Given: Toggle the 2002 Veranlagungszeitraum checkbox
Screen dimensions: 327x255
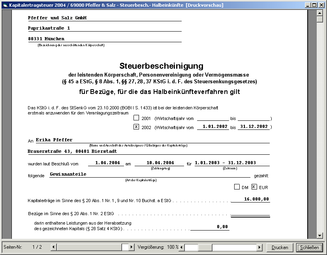Looking at the screenshot, I should pyautogui.click(x=136, y=127).
